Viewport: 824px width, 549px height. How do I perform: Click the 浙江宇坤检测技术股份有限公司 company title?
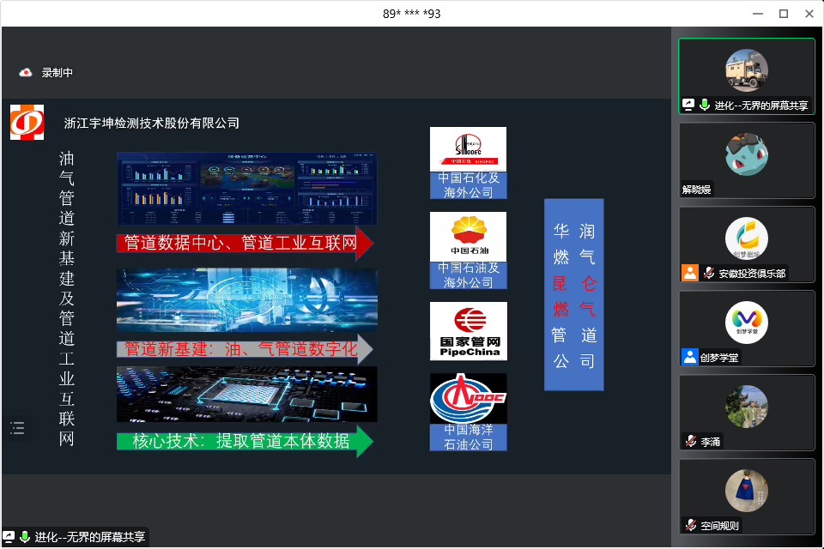point(152,123)
